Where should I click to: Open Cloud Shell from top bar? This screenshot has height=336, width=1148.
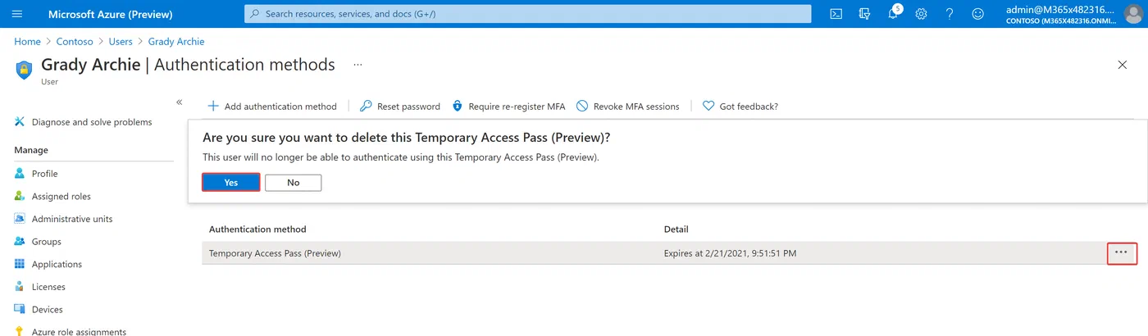[x=836, y=14]
